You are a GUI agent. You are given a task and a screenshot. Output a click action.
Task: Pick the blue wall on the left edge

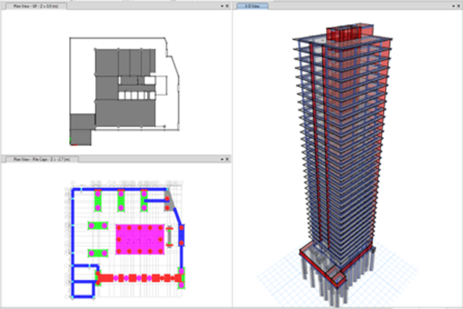(73, 226)
